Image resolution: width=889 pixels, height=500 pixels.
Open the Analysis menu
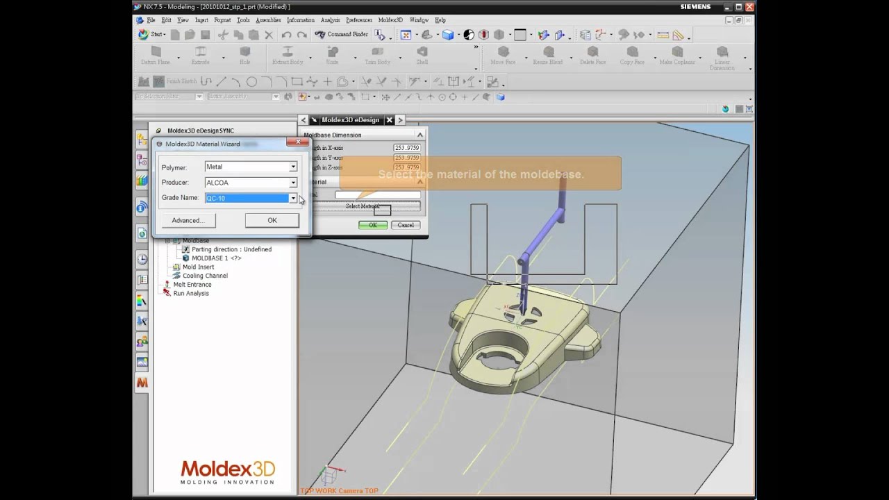pos(331,20)
